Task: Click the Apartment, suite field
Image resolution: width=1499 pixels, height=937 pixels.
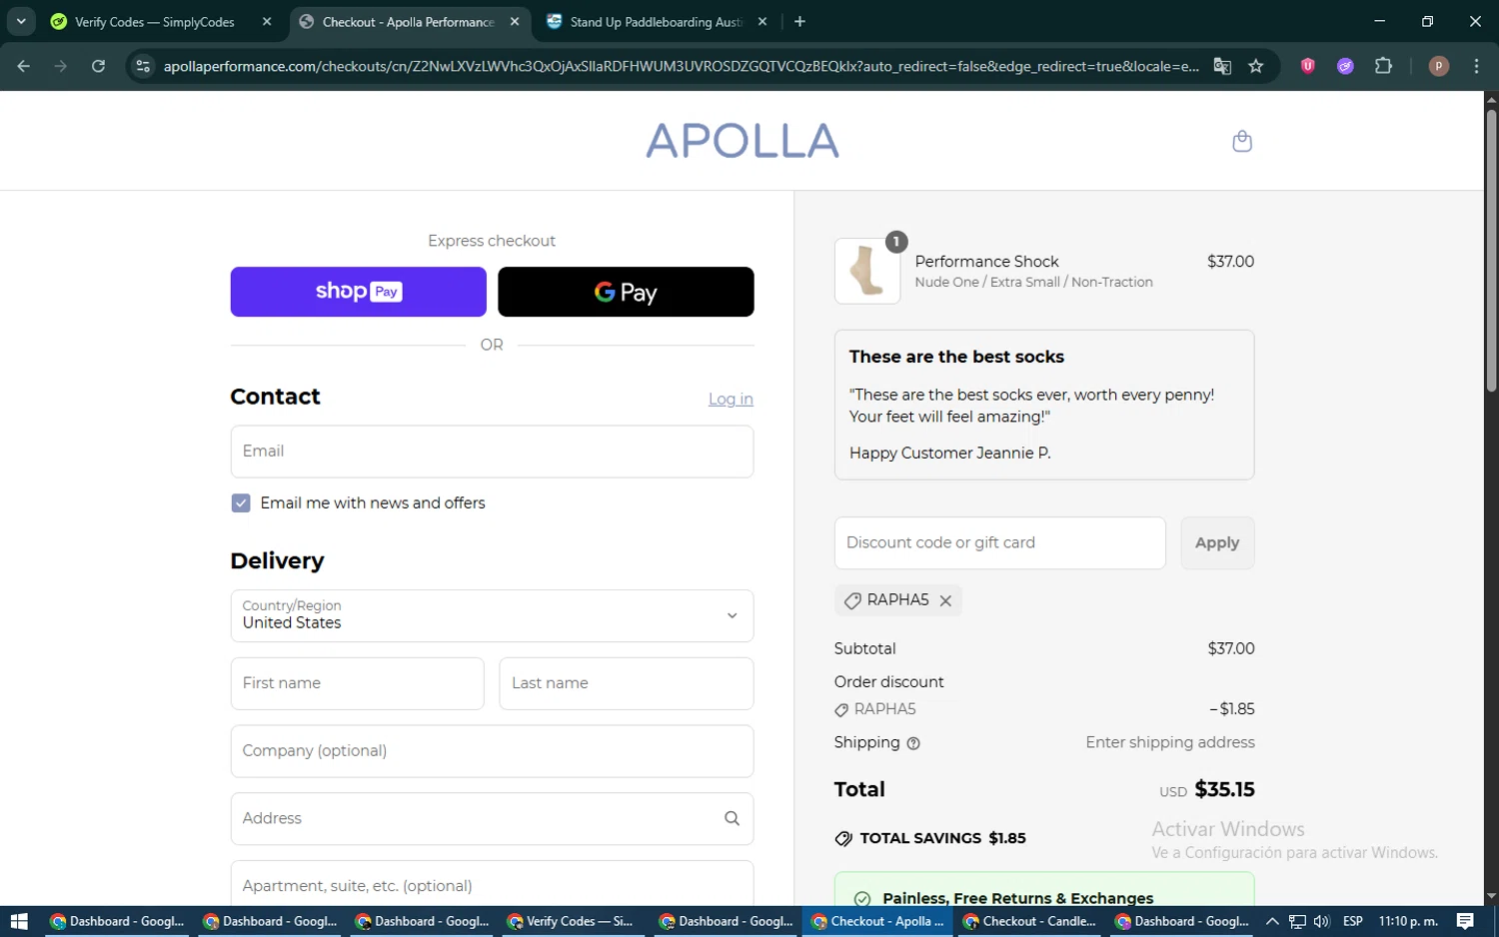Action: point(492,884)
